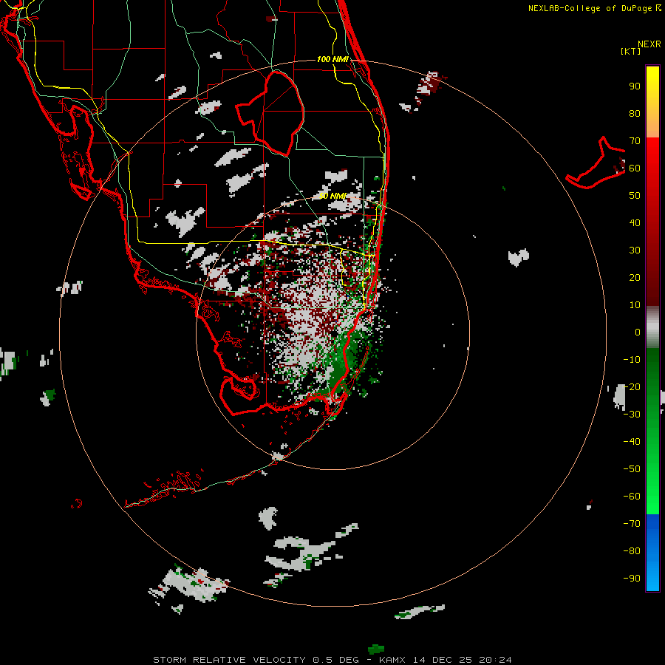Click the 50 knot scale value
This screenshot has height=665, width=665.
(635, 196)
